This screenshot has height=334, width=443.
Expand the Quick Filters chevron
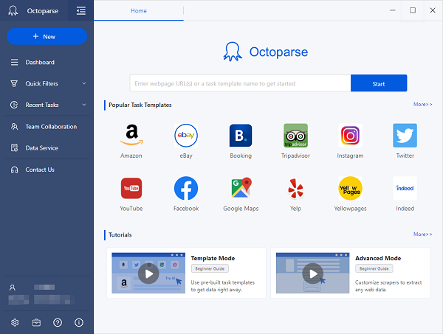(x=84, y=83)
